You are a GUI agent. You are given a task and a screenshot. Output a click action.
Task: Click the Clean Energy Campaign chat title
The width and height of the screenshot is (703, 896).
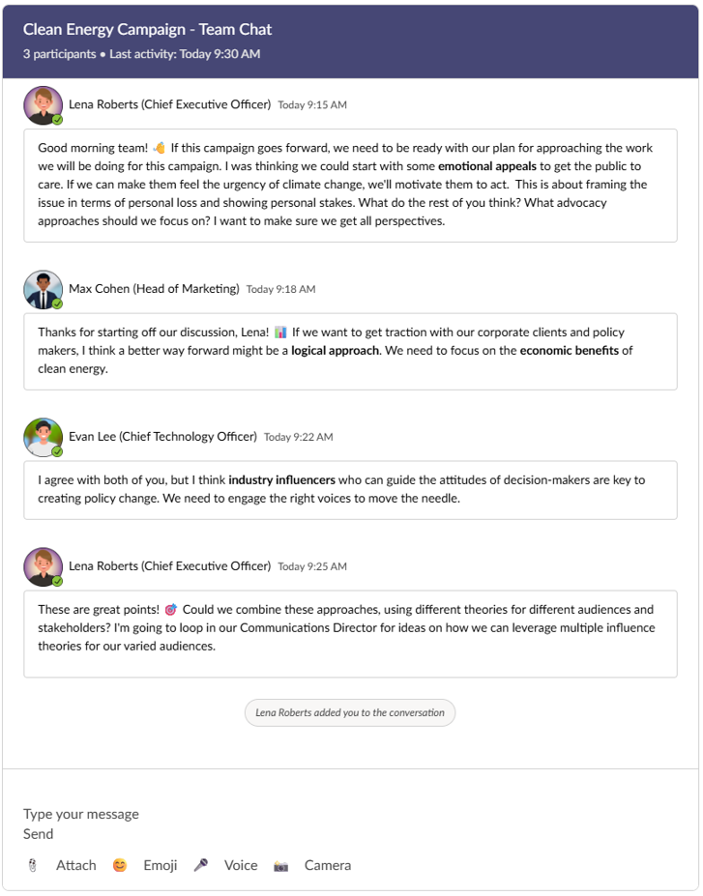pos(147,29)
